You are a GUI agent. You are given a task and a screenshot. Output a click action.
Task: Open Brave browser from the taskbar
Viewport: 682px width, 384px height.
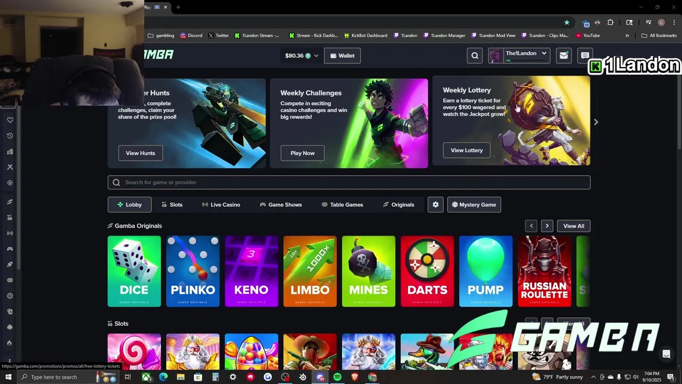pos(355,377)
